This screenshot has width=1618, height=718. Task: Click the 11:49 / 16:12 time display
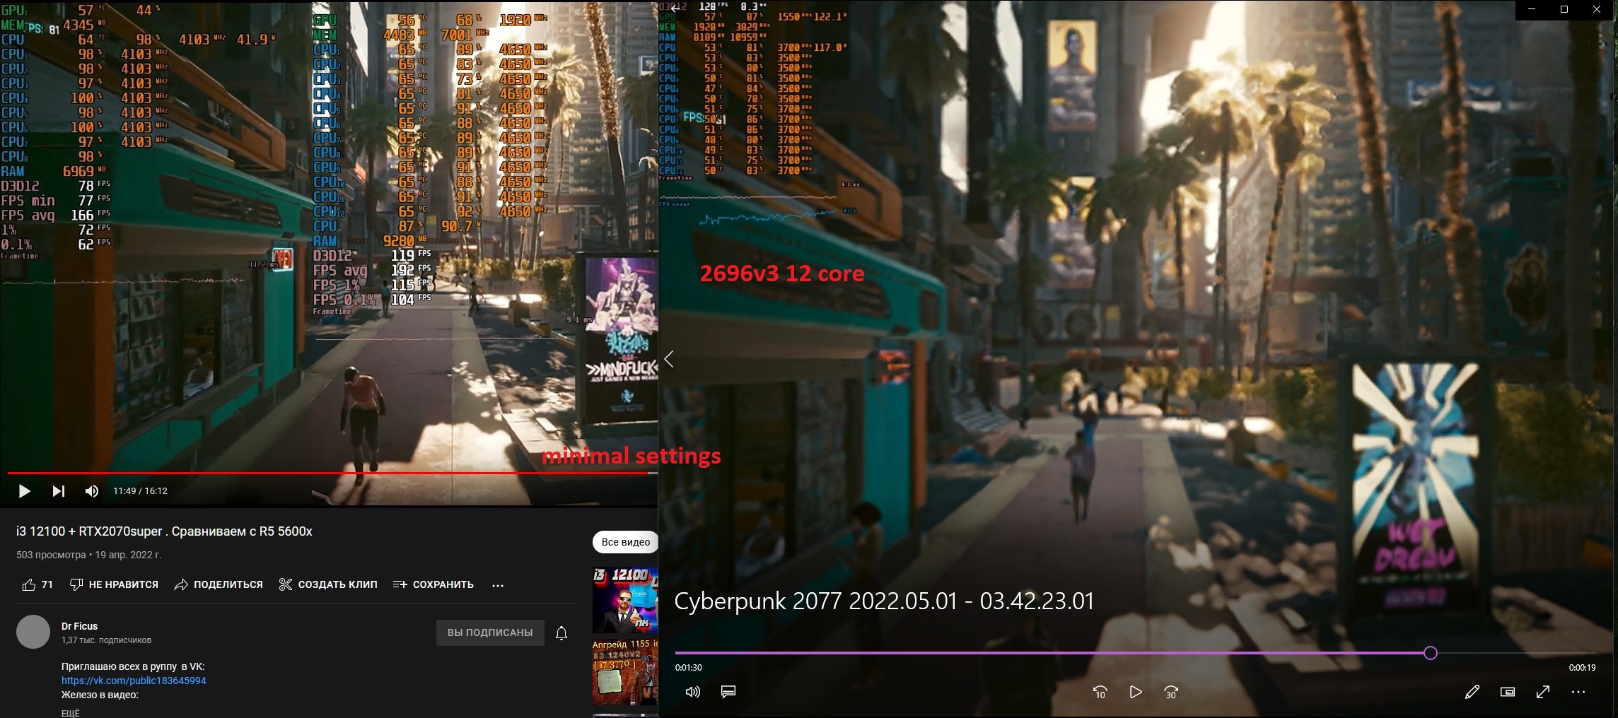point(140,491)
